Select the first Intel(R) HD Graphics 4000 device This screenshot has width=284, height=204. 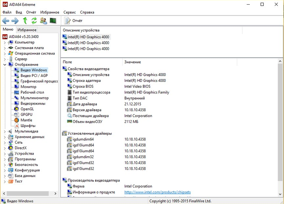pos(86,37)
